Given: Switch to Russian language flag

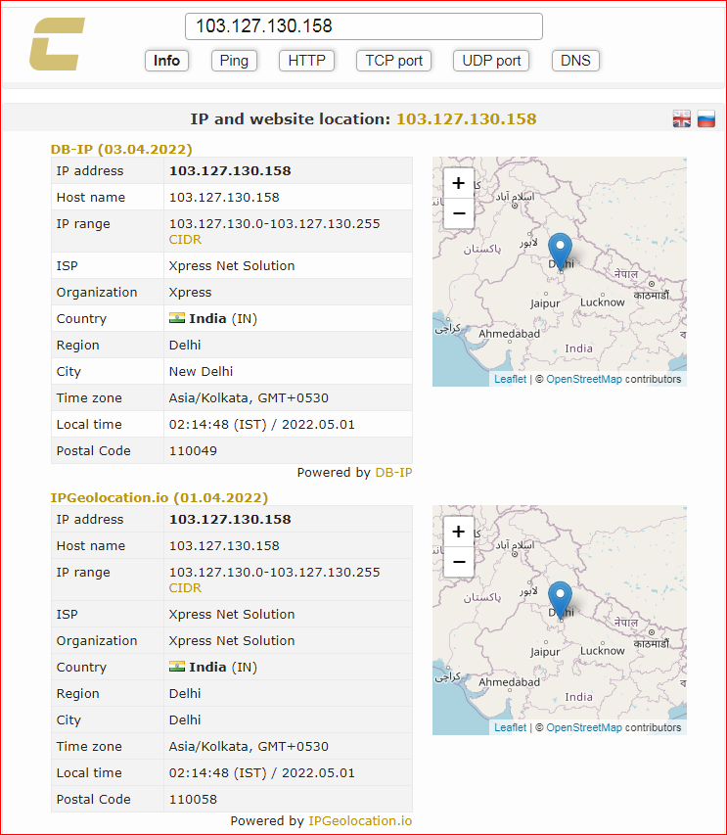Looking at the screenshot, I should pyautogui.click(x=706, y=118).
